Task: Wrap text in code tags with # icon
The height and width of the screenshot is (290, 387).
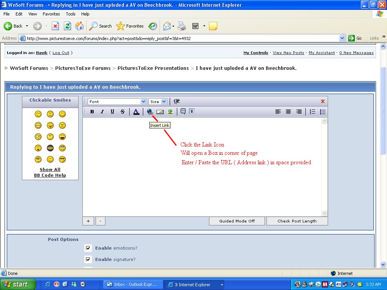Action: coord(192,111)
